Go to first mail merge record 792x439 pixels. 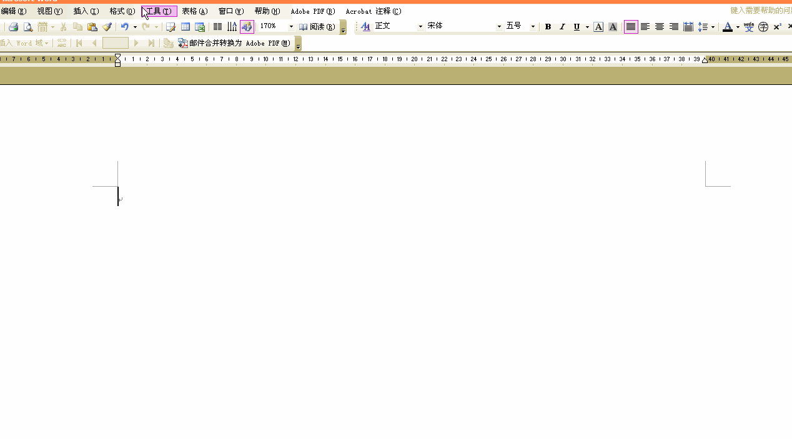pyautogui.click(x=79, y=43)
